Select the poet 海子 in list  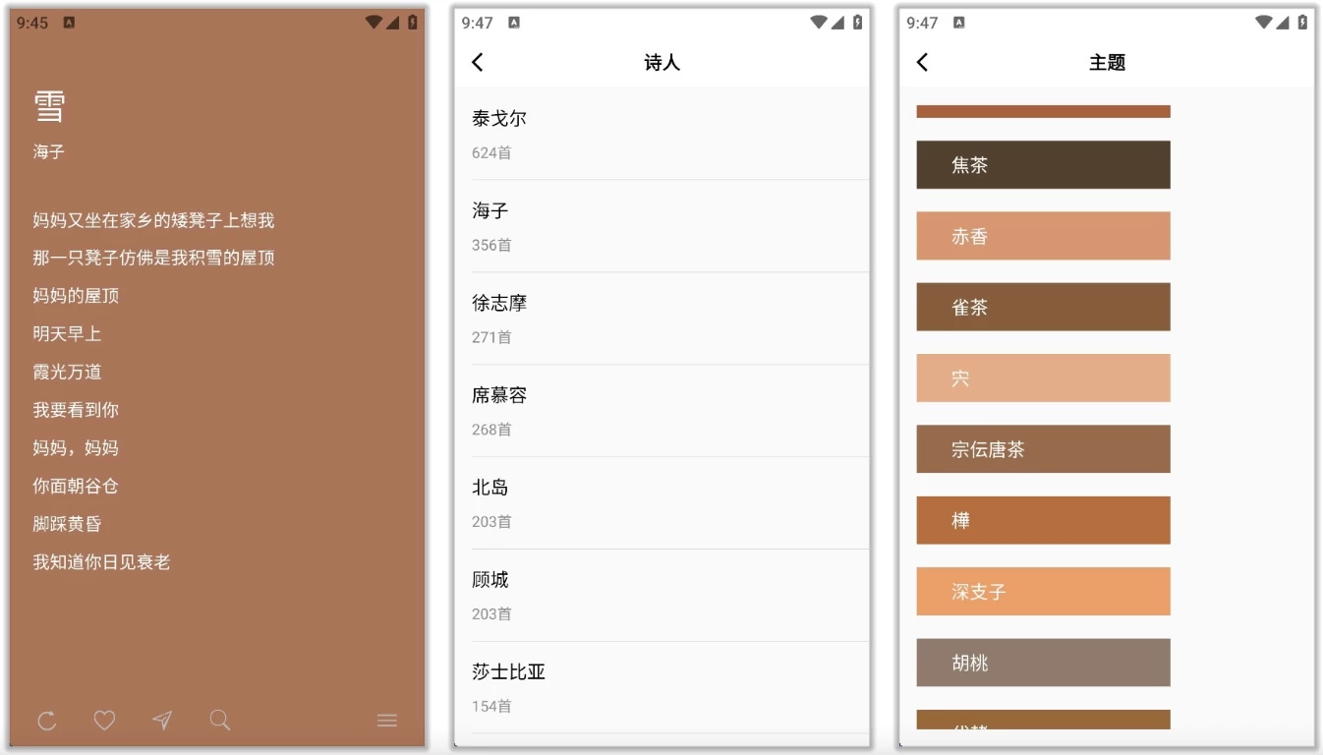661,226
